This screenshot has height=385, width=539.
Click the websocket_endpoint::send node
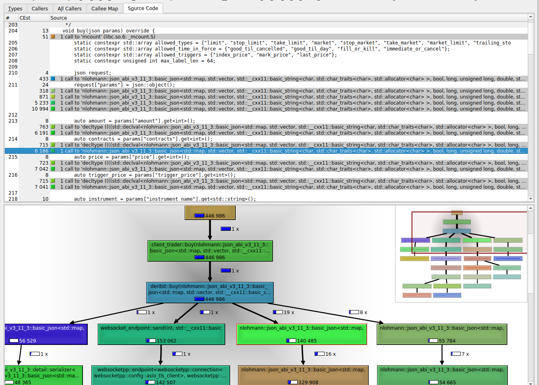pos(161,334)
